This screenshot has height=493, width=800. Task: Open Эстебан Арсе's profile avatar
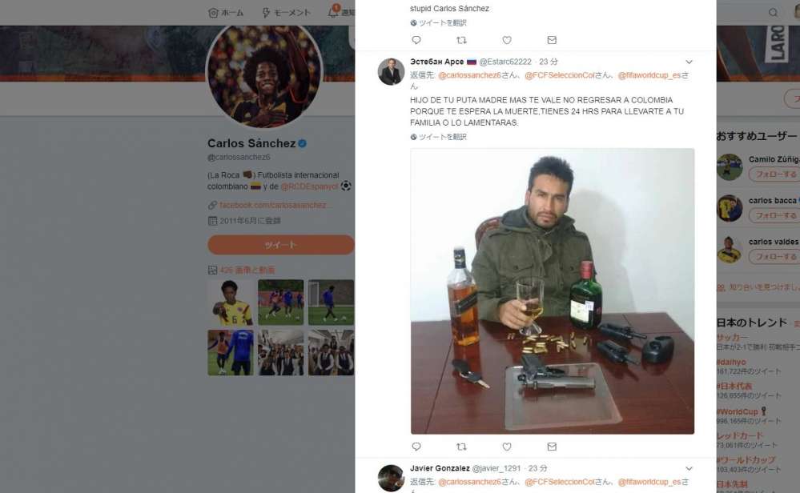click(x=391, y=71)
